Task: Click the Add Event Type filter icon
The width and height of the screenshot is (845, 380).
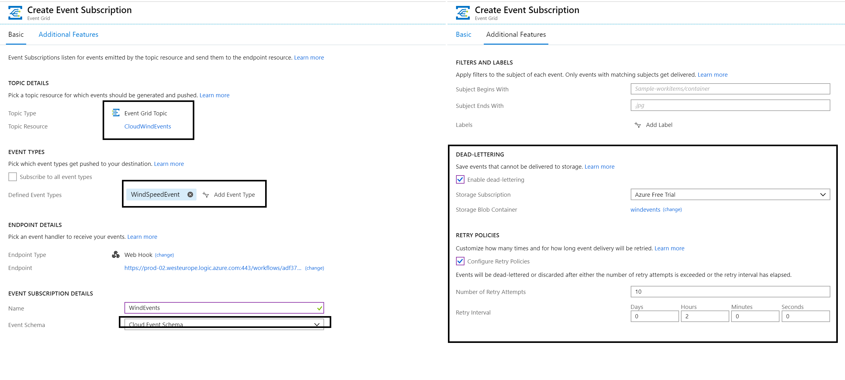Action: [206, 195]
